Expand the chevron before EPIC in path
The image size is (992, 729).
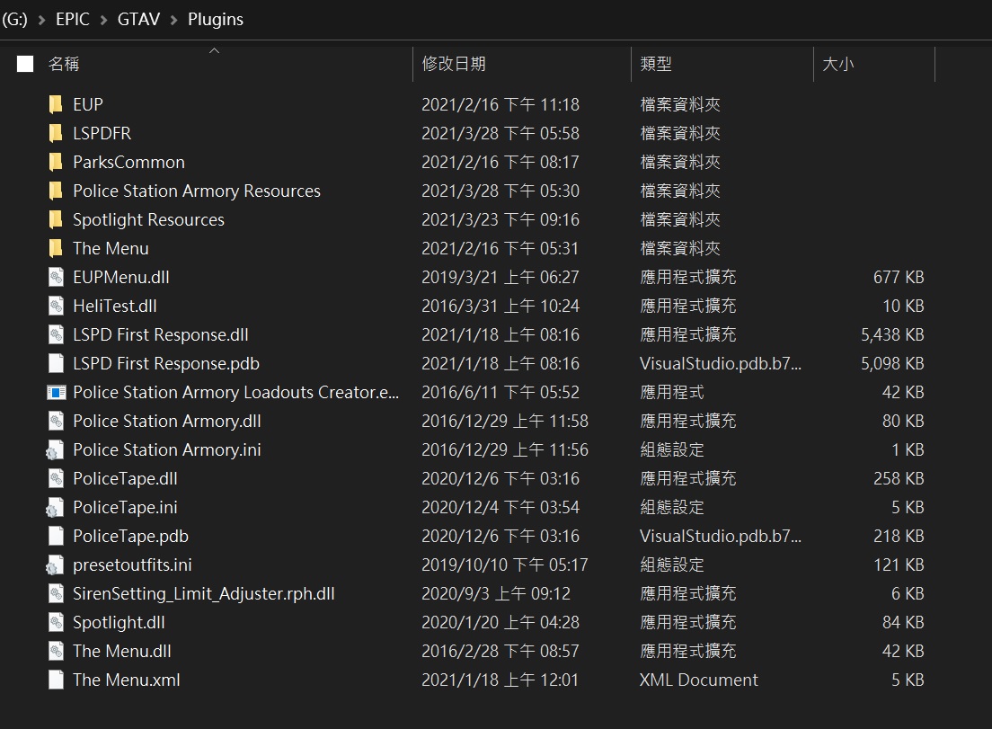[41, 19]
